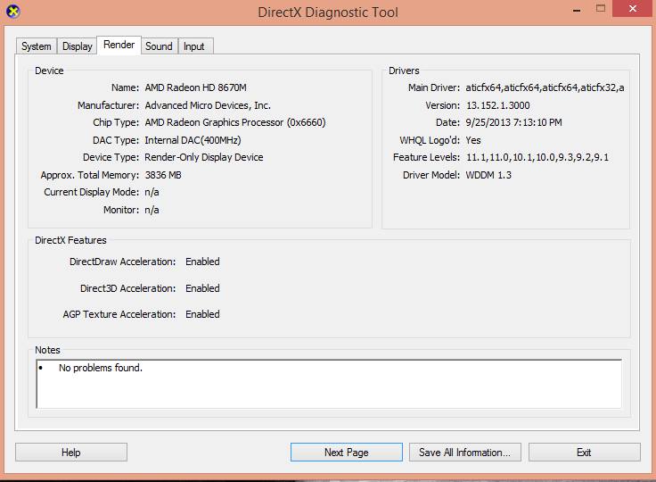Click 'Internal DAC(400MHz)' value
This screenshot has height=482, width=656.
[193, 140]
